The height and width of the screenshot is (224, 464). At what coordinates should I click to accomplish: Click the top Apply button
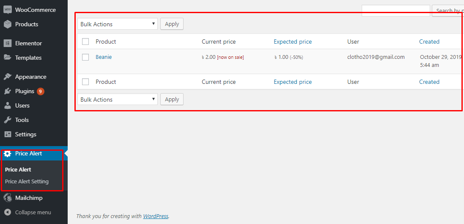[172, 24]
